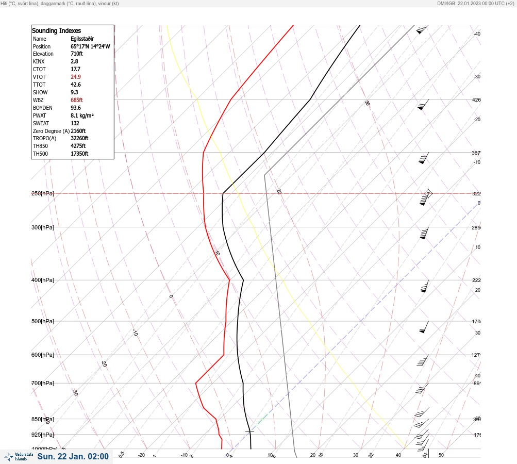The height and width of the screenshot is (464, 517).
Task: Click the Zero Degree (A) value '2160ft'
Action: click(x=78, y=131)
